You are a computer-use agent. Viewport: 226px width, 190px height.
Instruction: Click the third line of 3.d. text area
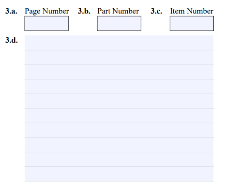tap(119, 72)
